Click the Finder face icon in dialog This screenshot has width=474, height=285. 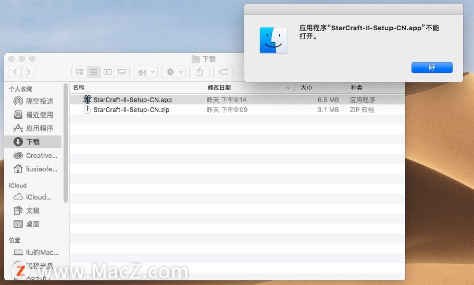273,40
